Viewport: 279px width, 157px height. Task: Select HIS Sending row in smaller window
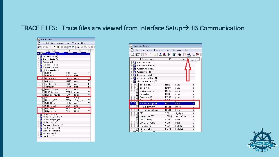click(x=64, y=108)
